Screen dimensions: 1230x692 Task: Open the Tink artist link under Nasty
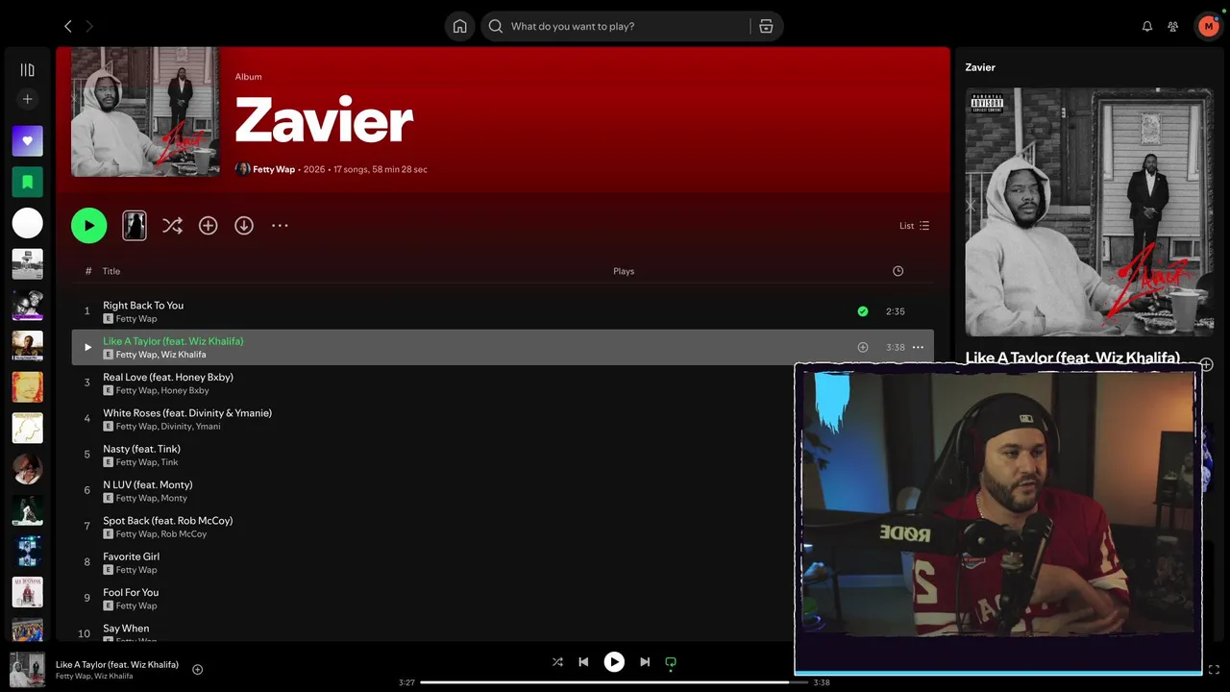click(x=169, y=462)
